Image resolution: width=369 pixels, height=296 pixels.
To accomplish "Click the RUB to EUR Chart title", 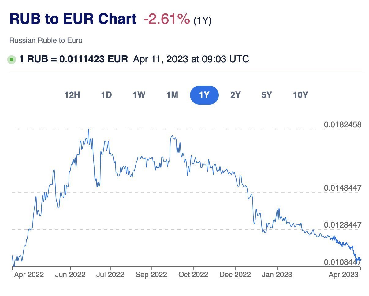I will [x=73, y=19].
